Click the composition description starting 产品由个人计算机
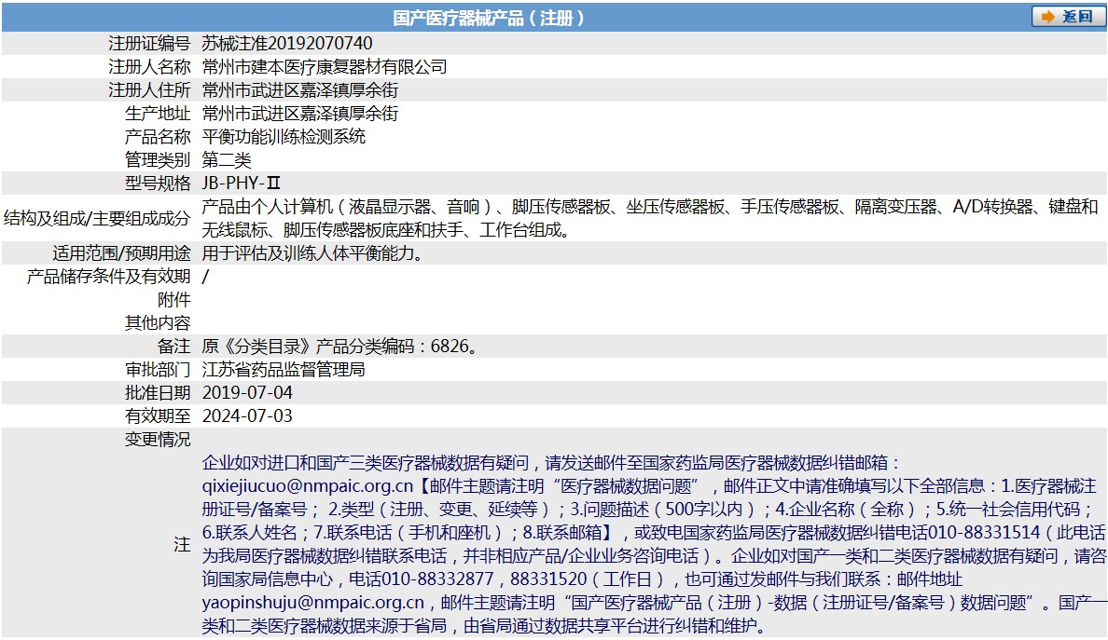This screenshot has width=1108, height=640. [x=650, y=218]
